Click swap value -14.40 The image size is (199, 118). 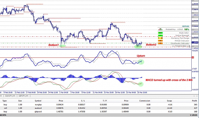coord(169,108)
